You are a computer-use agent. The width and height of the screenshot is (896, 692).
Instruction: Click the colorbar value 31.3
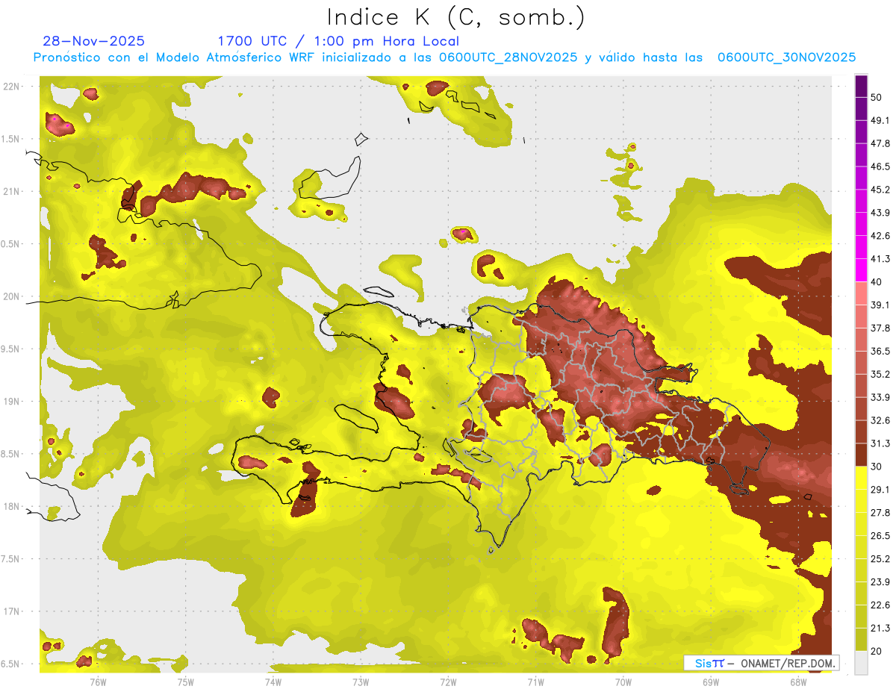click(x=880, y=443)
